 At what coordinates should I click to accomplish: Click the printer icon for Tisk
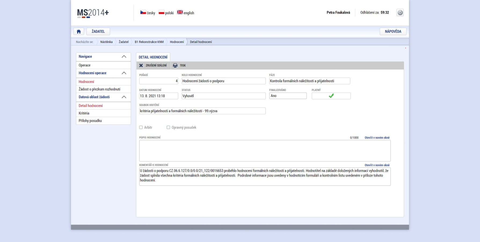pos(175,65)
